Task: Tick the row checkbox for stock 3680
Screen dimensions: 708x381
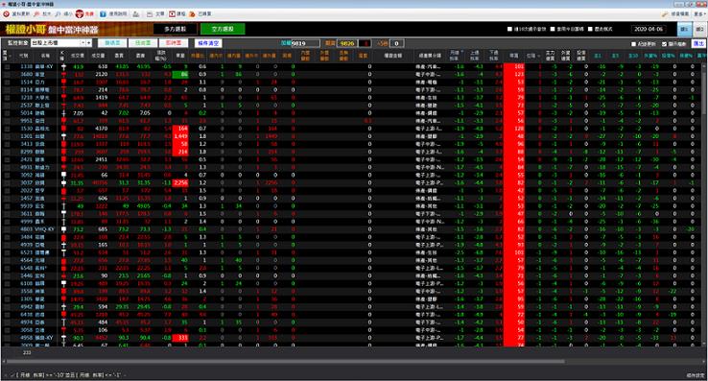Action: pyautogui.click(x=8, y=74)
